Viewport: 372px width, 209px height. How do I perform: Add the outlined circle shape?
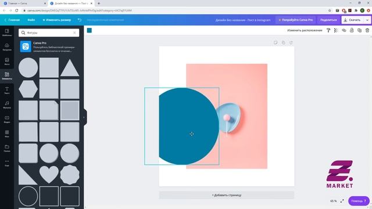[x=28, y=196]
